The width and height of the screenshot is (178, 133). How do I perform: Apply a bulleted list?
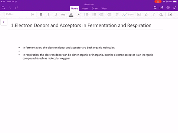coord(86,14)
